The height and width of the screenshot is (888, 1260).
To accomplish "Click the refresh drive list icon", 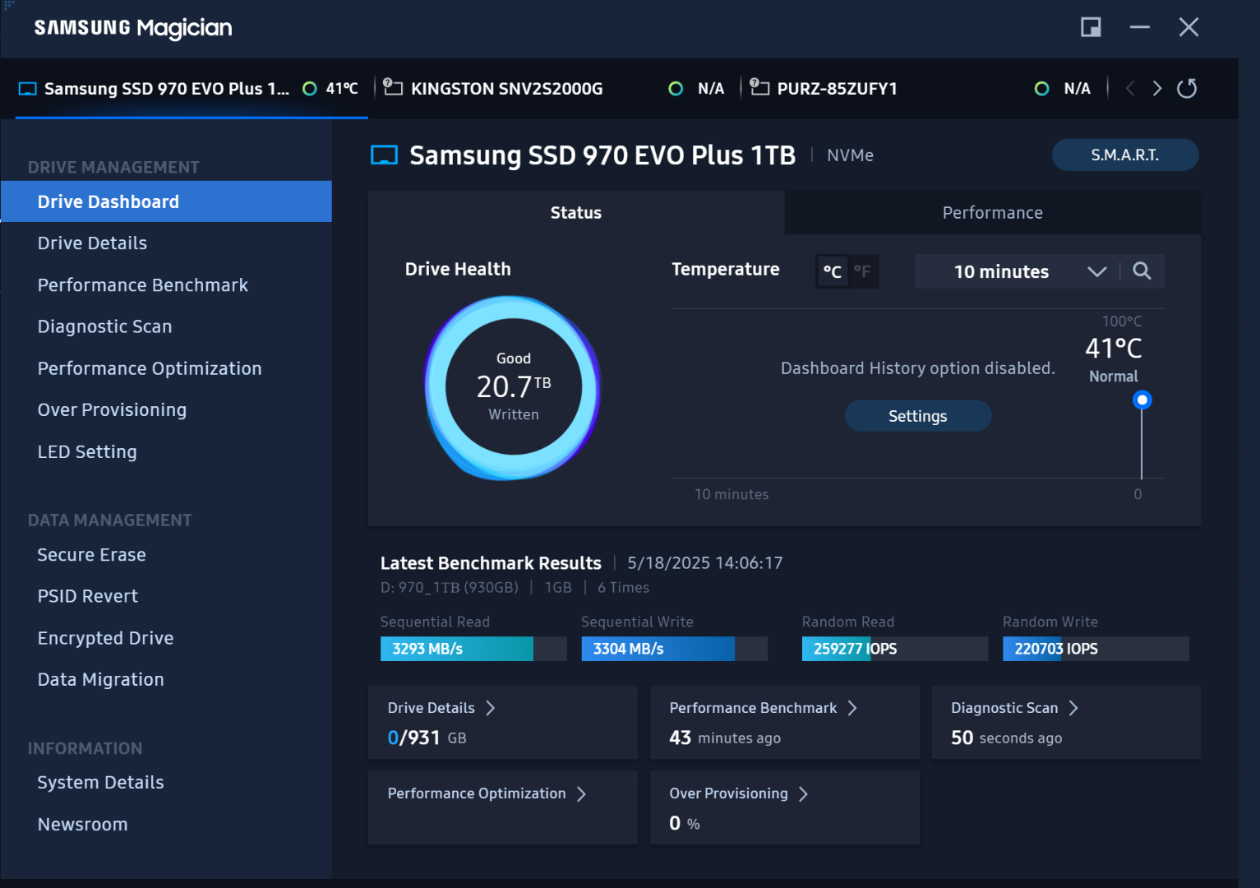I will (x=1187, y=88).
